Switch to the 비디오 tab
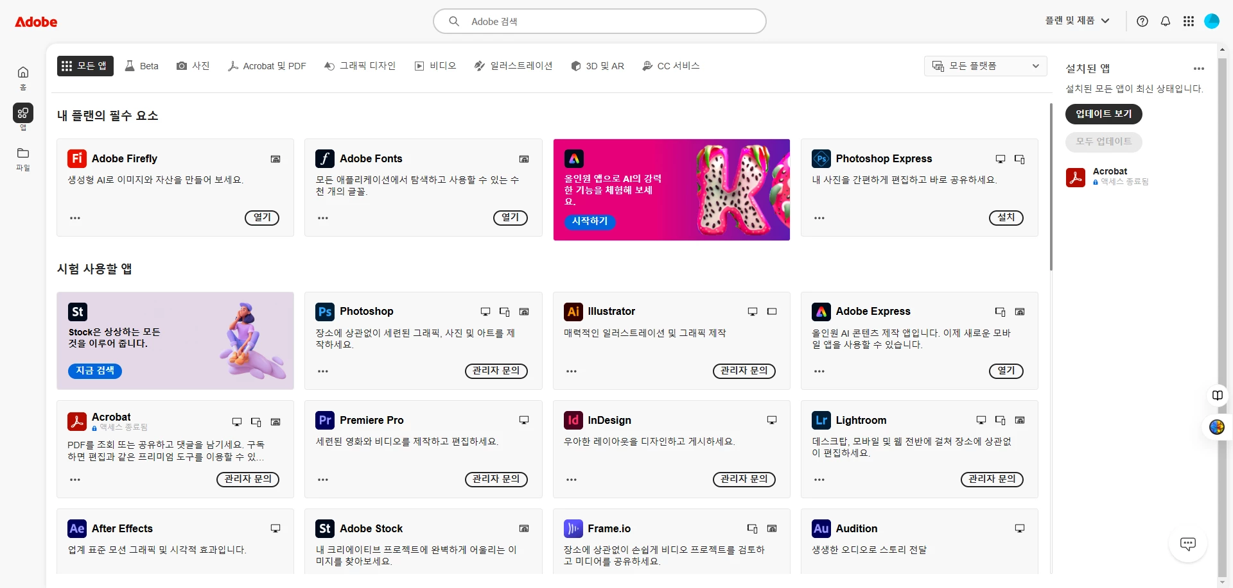 435,66
